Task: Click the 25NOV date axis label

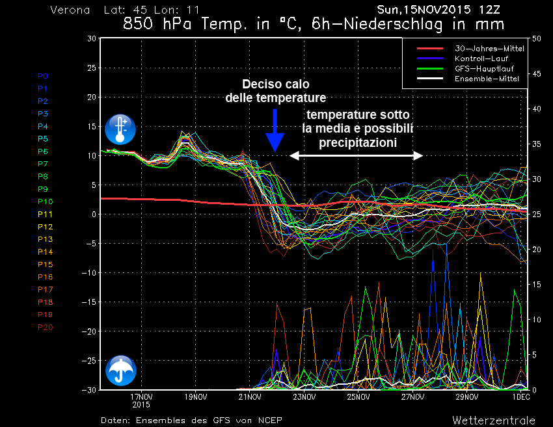Action: [x=358, y=397]
